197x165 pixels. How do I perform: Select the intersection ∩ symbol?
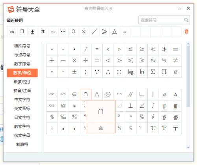point(85,94)
